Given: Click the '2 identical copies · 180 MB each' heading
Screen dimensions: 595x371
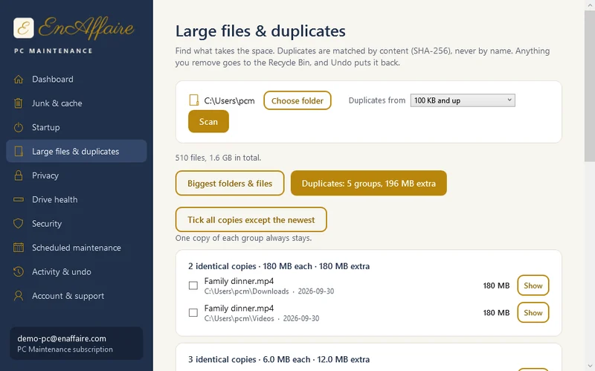Looking at the screenshot, I should (279, 266).
